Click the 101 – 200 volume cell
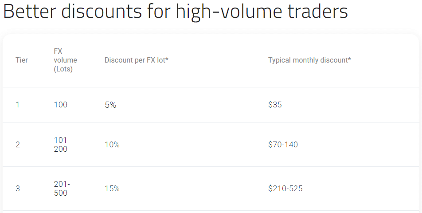The height and width of the screenshot is (213, 422). pos(64,145)
